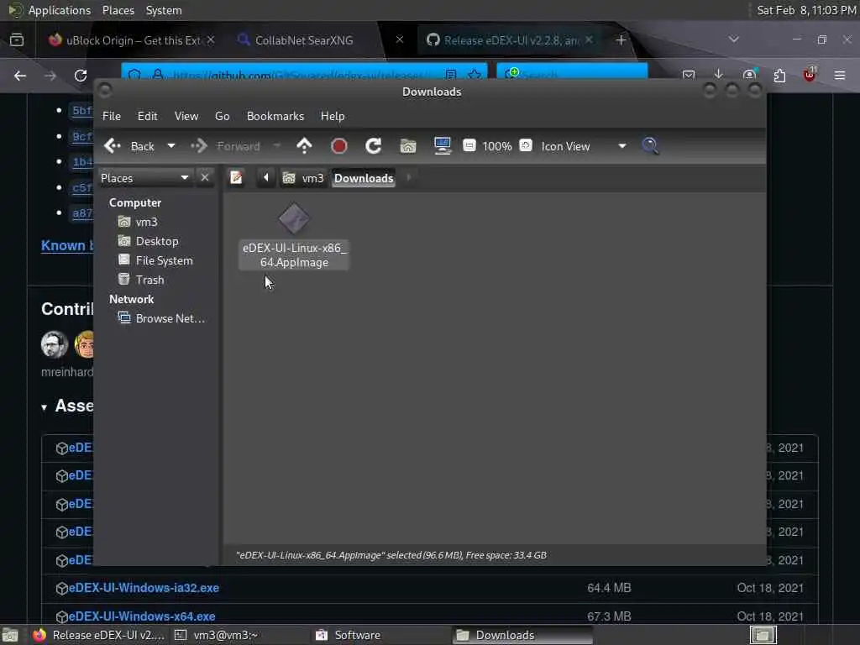
Task: Click uBlock Origin toolbar icon
Action: 810,75
